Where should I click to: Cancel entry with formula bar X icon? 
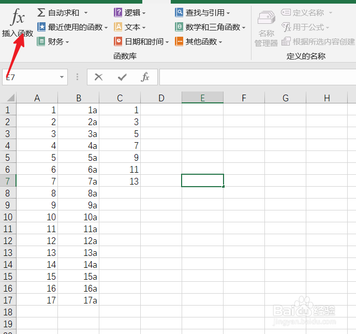98,77
